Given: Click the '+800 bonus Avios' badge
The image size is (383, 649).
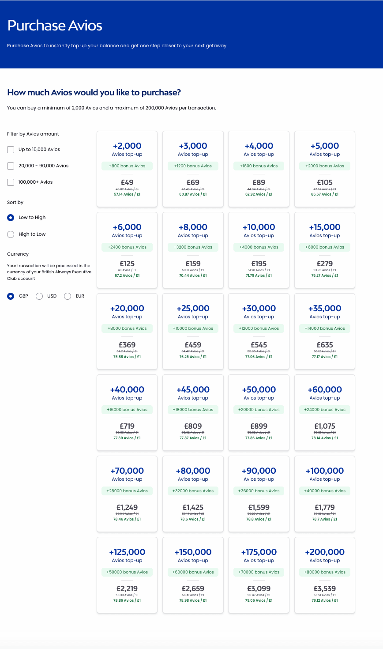Looking at the screenshot, I should 127,166.
